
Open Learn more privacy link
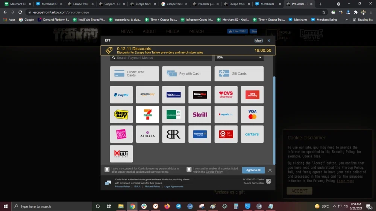[345, 181]
